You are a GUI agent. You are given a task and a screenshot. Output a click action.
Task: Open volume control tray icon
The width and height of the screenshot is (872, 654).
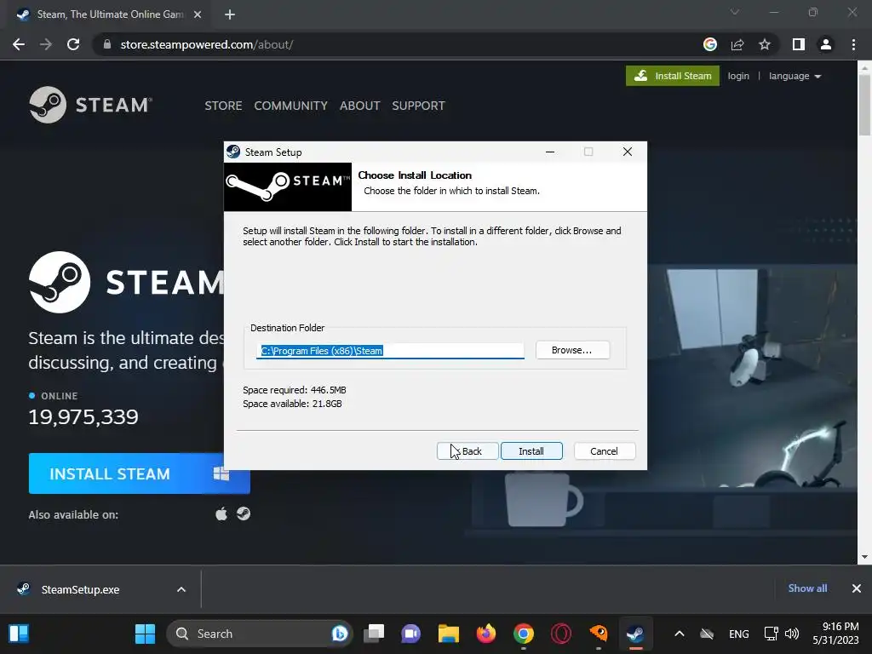[791, 634]
